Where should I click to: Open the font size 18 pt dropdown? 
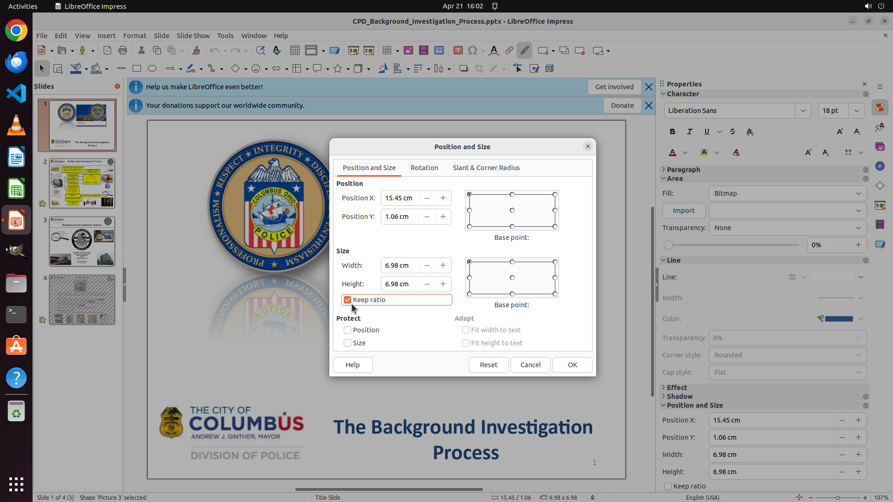click(x=857, y=111)
